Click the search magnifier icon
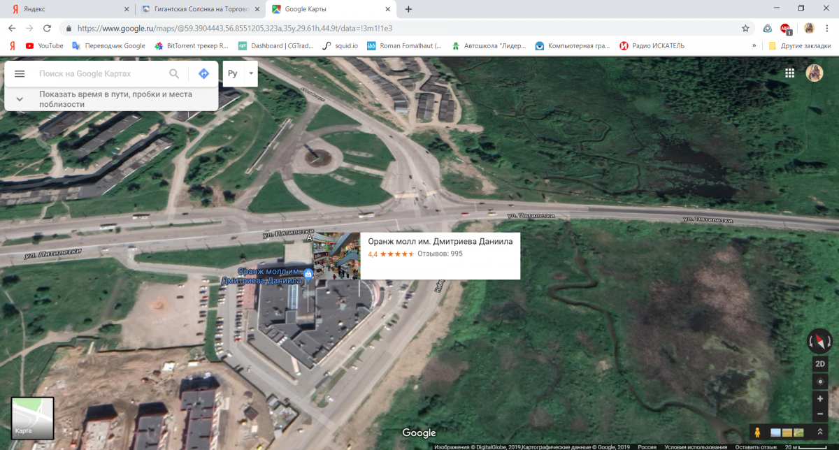This screenshot has width=839, height=450. coord(174,73)
